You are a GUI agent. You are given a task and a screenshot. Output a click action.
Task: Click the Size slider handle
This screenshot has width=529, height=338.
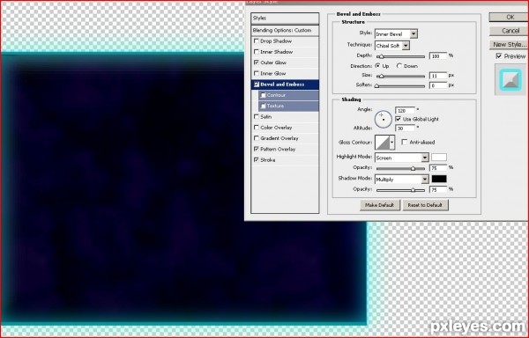click(x=381, y=76)
